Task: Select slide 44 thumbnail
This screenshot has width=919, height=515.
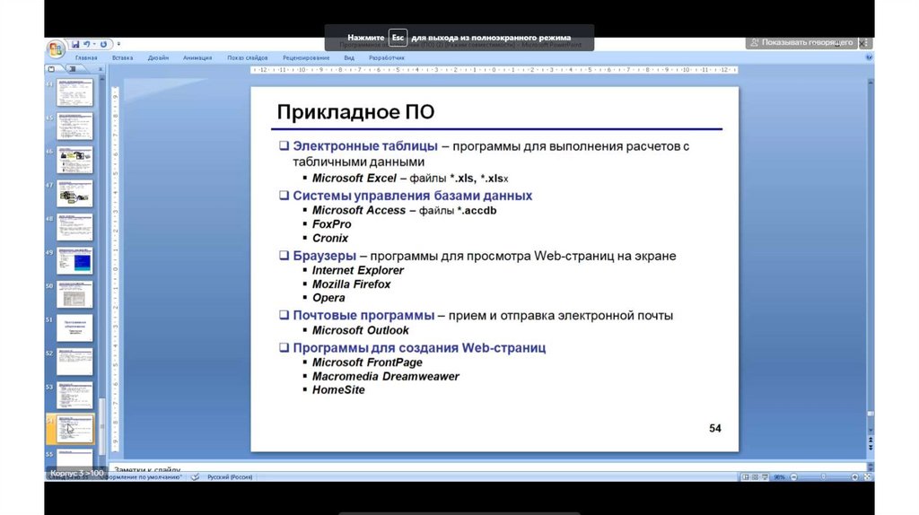Action: [x=74, y=92]
